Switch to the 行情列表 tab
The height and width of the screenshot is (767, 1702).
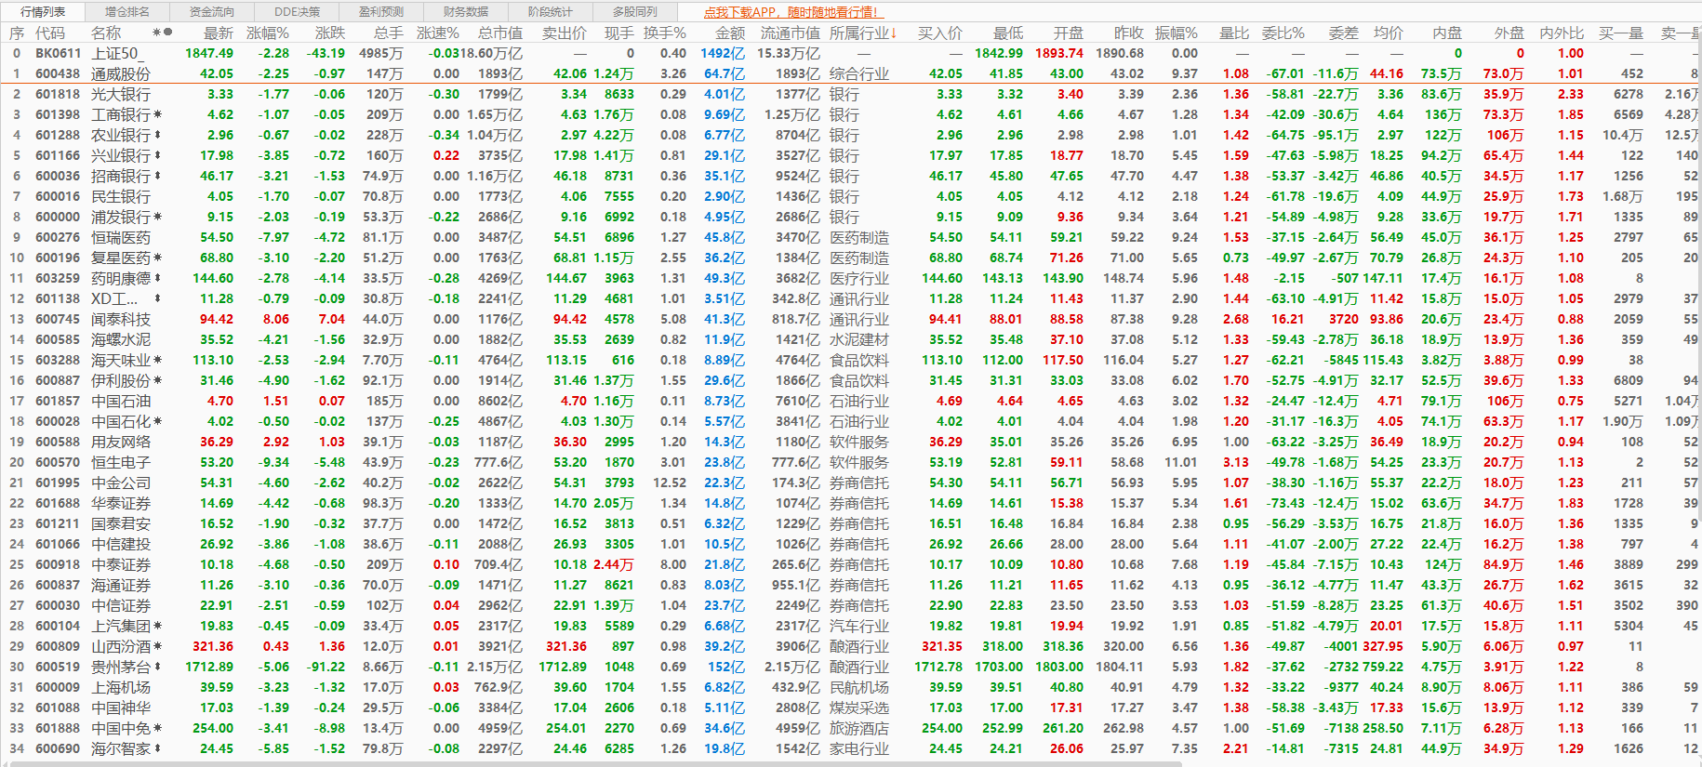pyautogui.click(x=43, y=12)
